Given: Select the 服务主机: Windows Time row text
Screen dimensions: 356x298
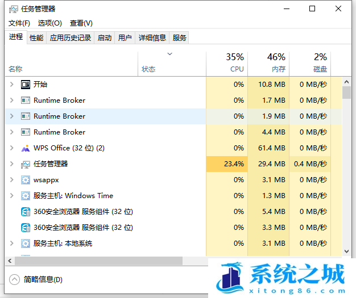Looking at the screenshot, I should pos(73,196).
